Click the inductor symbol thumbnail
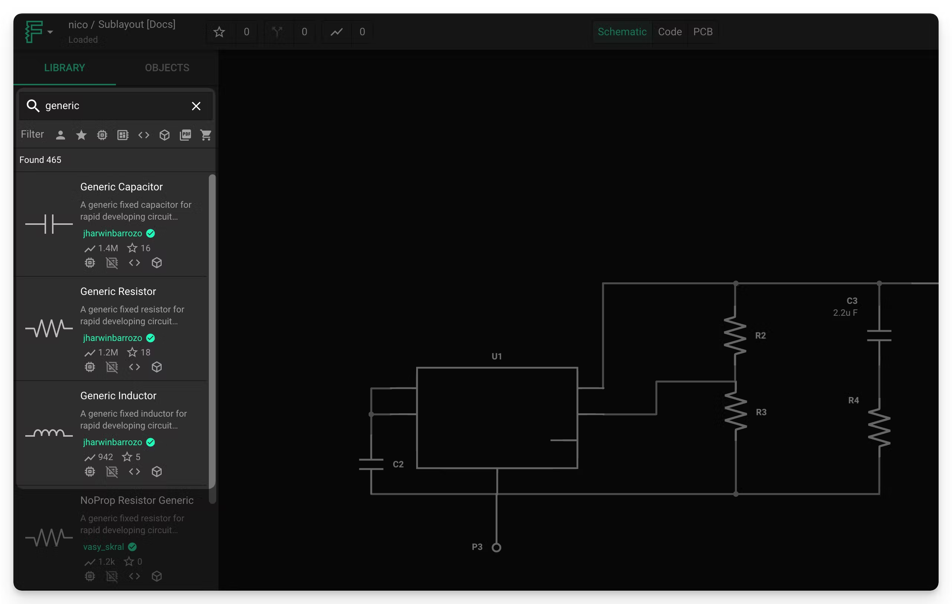Viewport: 952px width, 604px height. 49,433
